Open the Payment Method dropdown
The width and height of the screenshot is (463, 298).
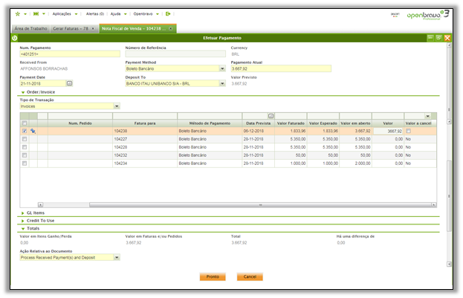click(222, 69)
